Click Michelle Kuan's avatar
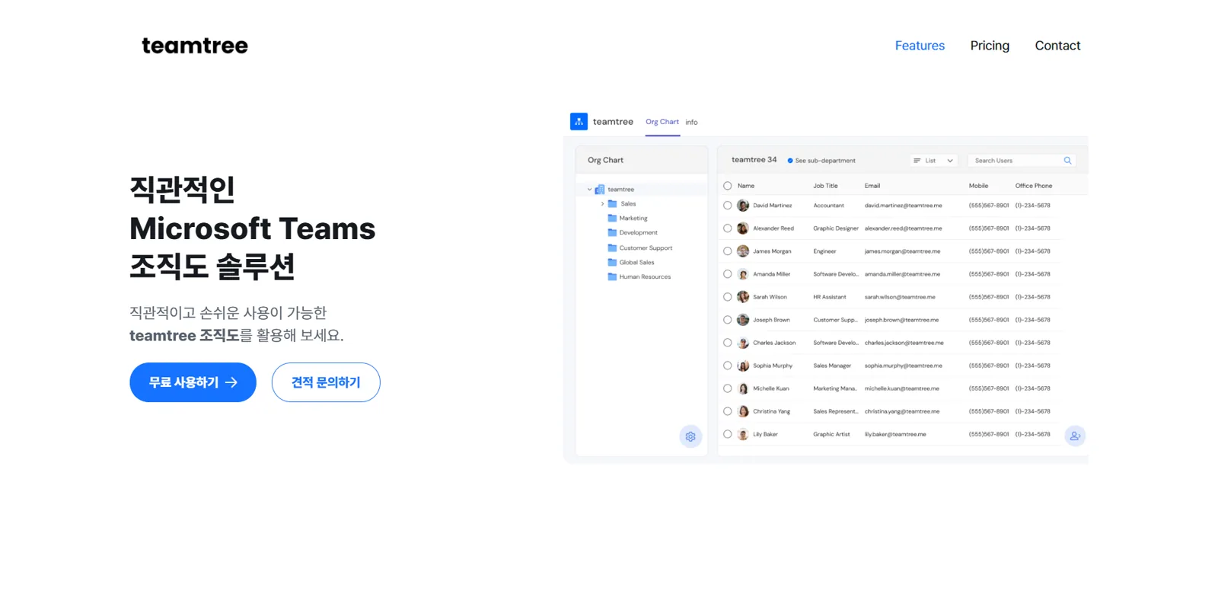The image size is (1218, 610). tap(743, 388)
